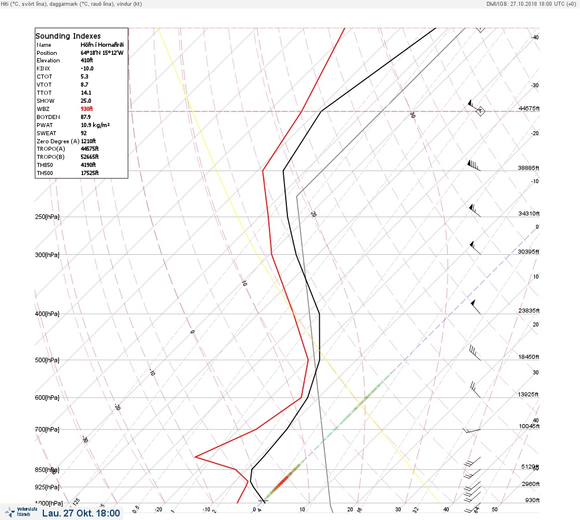Image resolution: width=580 pixels, height=520 pixels.
Task: Click the 10045ft altitude label on the right axis
Action: pyautogui.click(x=529, y=426)
